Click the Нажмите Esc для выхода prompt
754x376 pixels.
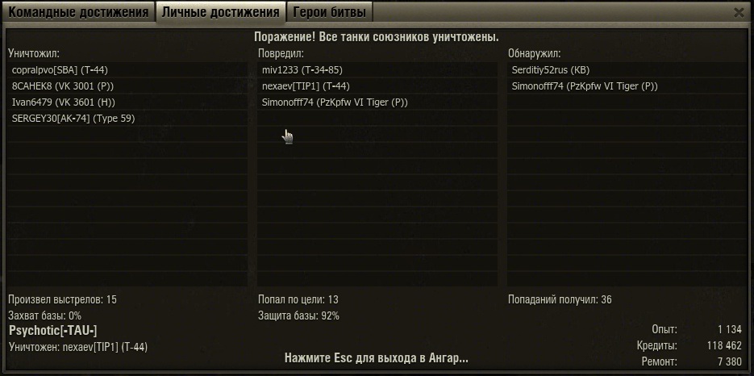(377, 358)
